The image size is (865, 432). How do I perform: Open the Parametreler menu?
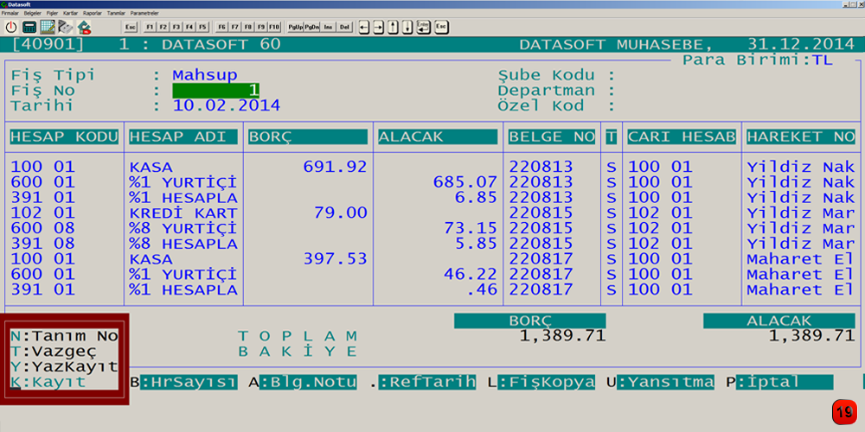pos(145,12)
